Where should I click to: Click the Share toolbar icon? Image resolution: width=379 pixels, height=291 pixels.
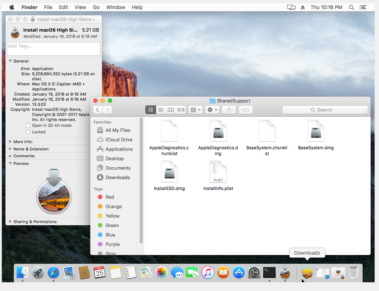[229, 110]
